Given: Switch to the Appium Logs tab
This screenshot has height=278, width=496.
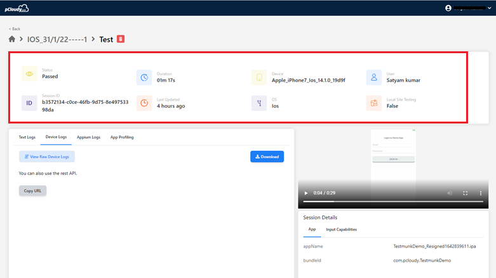Looking at the screenshot, I should 88,137.
